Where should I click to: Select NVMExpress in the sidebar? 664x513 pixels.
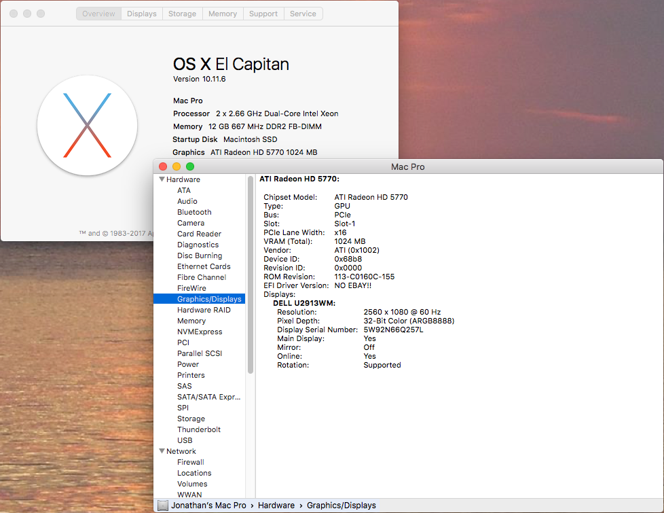(x=200, y=332)
